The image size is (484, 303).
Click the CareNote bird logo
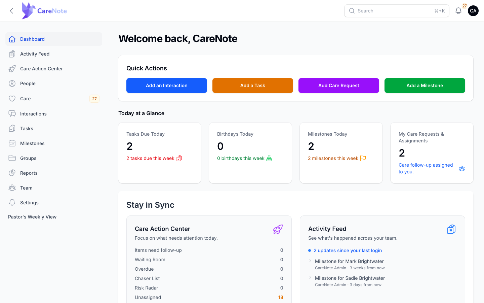[x=29, y=11]
